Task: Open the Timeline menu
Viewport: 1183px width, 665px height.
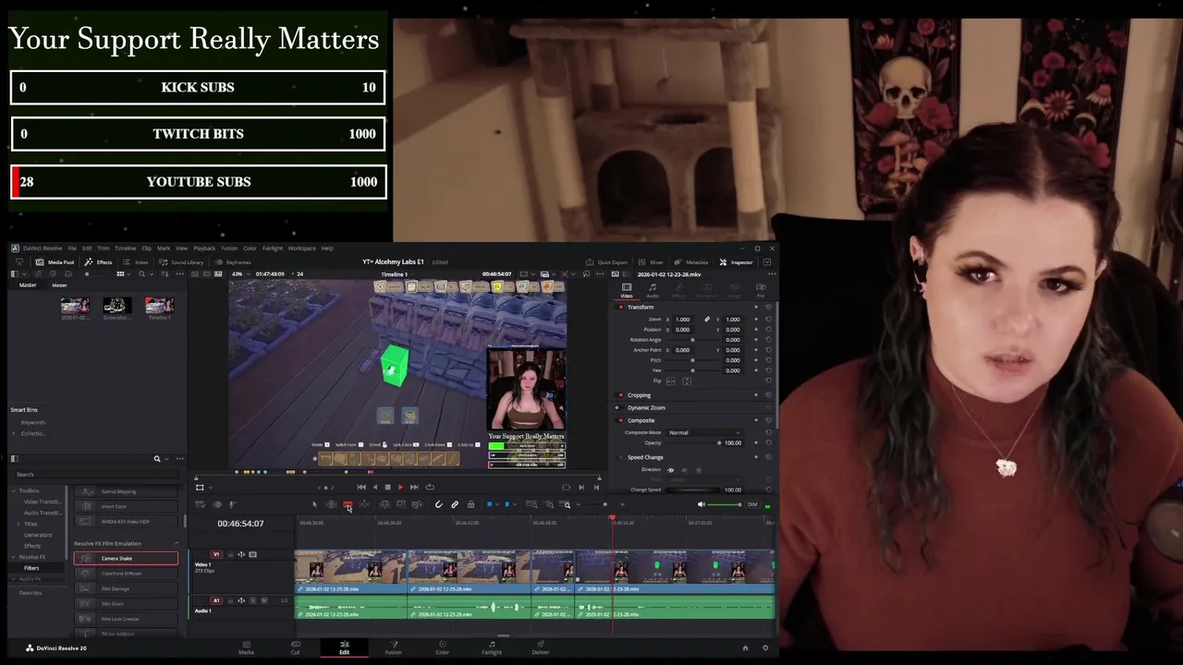Action: point(125,248)
